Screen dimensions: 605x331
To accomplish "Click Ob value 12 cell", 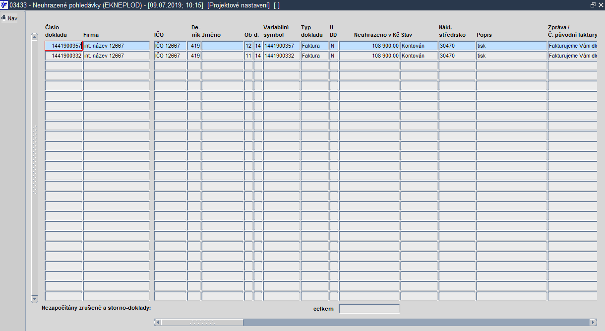I will click(248, 46).
